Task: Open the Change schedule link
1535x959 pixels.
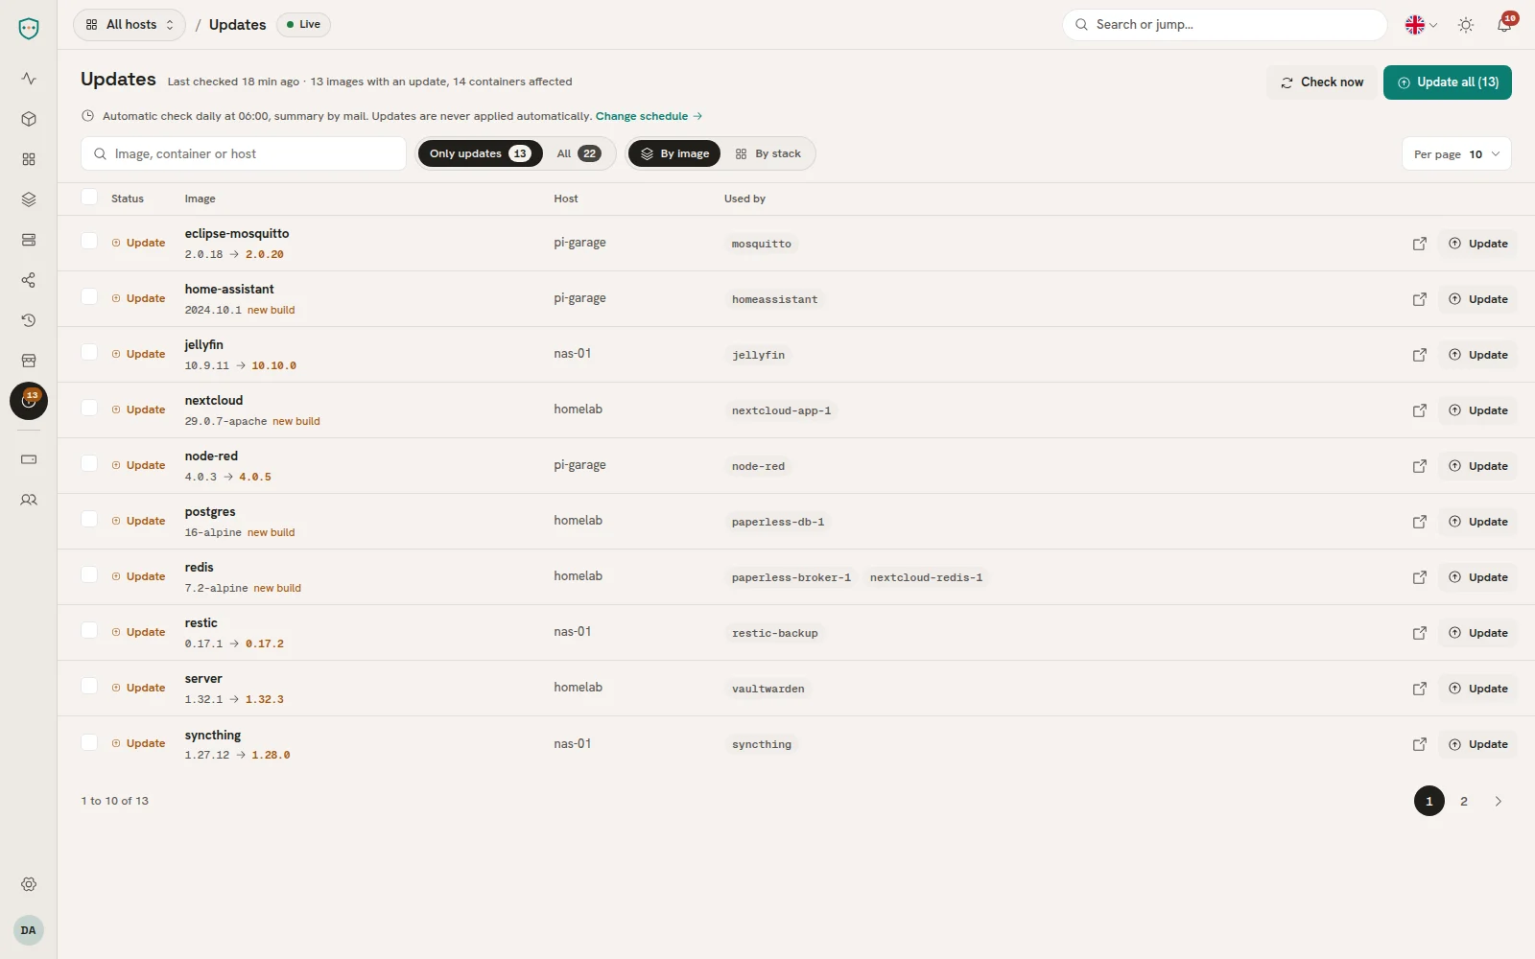Action: click(x=649, y=116)
